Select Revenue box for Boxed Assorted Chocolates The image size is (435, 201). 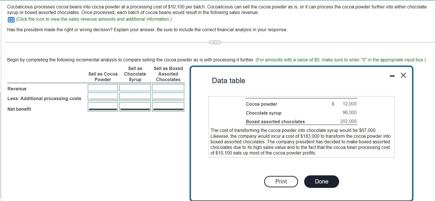(x=168, y=88)
